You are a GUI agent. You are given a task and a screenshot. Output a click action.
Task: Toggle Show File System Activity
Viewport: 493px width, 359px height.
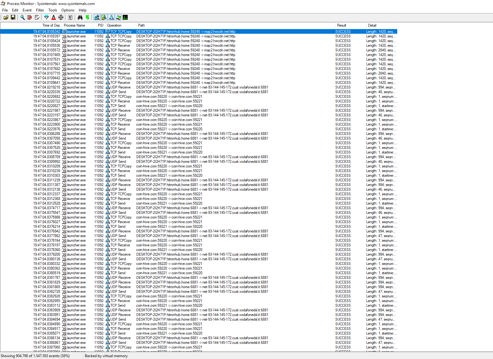(104, 17)
